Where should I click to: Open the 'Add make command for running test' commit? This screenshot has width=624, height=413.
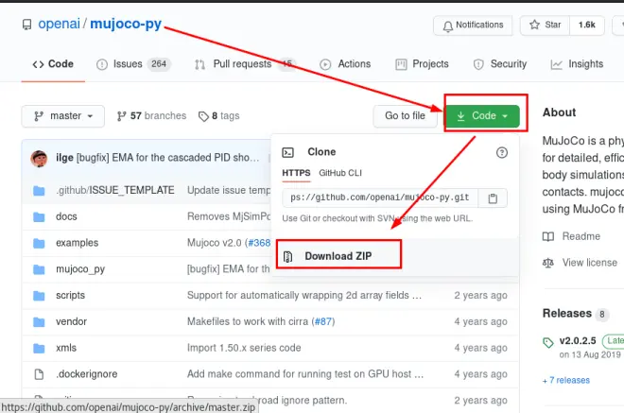click(305, 374)
